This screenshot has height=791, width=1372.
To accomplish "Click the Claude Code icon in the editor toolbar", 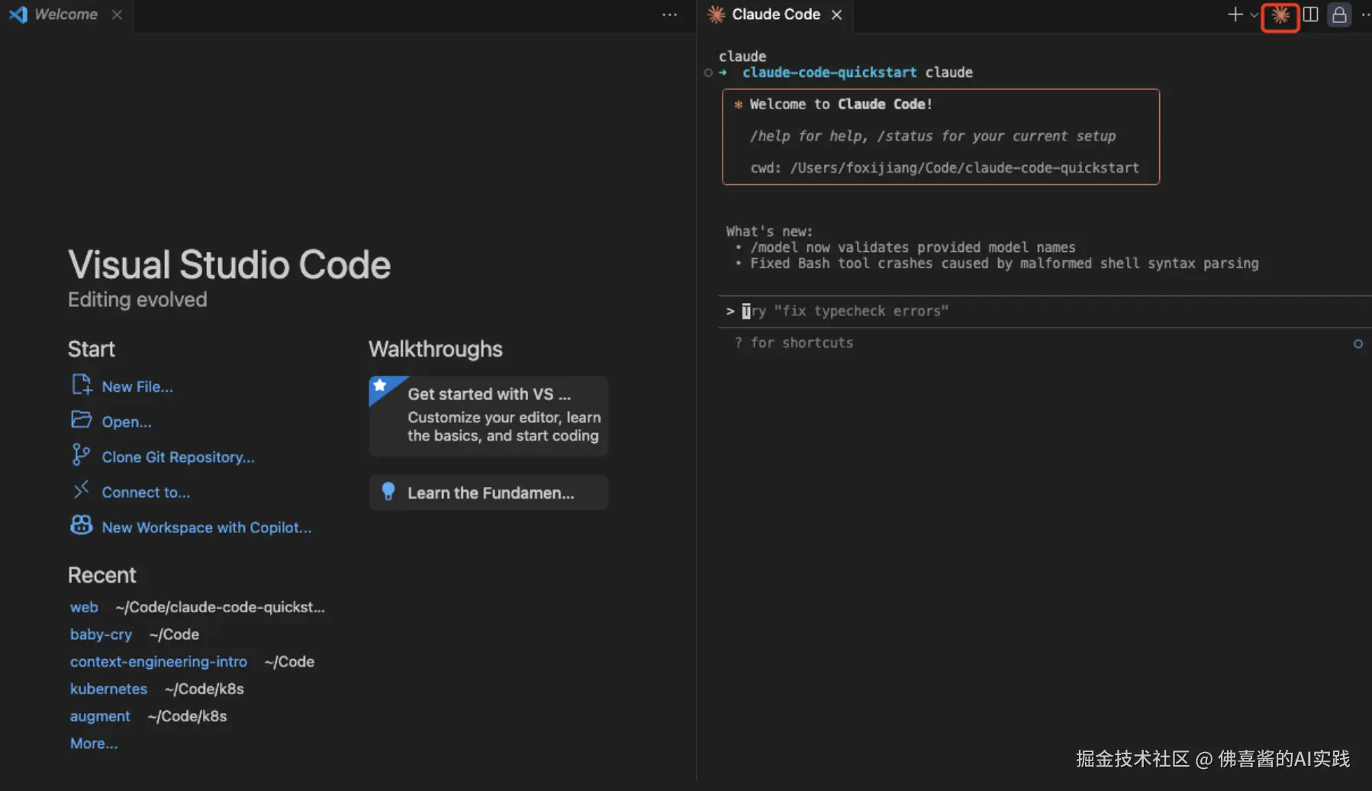I will click(x=1280, y=15).
